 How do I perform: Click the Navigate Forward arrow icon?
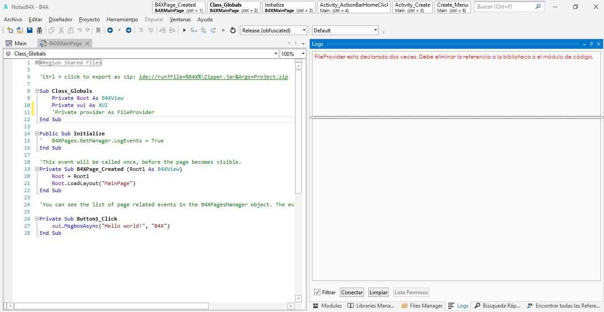click(x=129, y=30)
